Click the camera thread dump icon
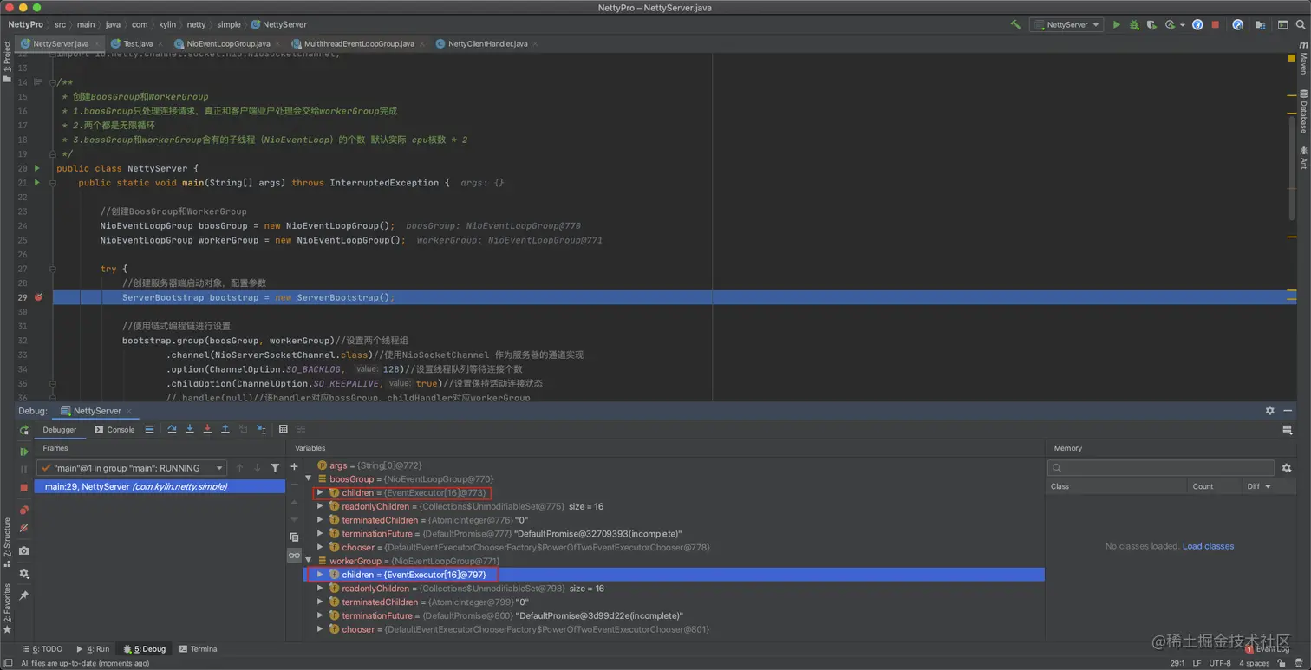 [24, 550]
